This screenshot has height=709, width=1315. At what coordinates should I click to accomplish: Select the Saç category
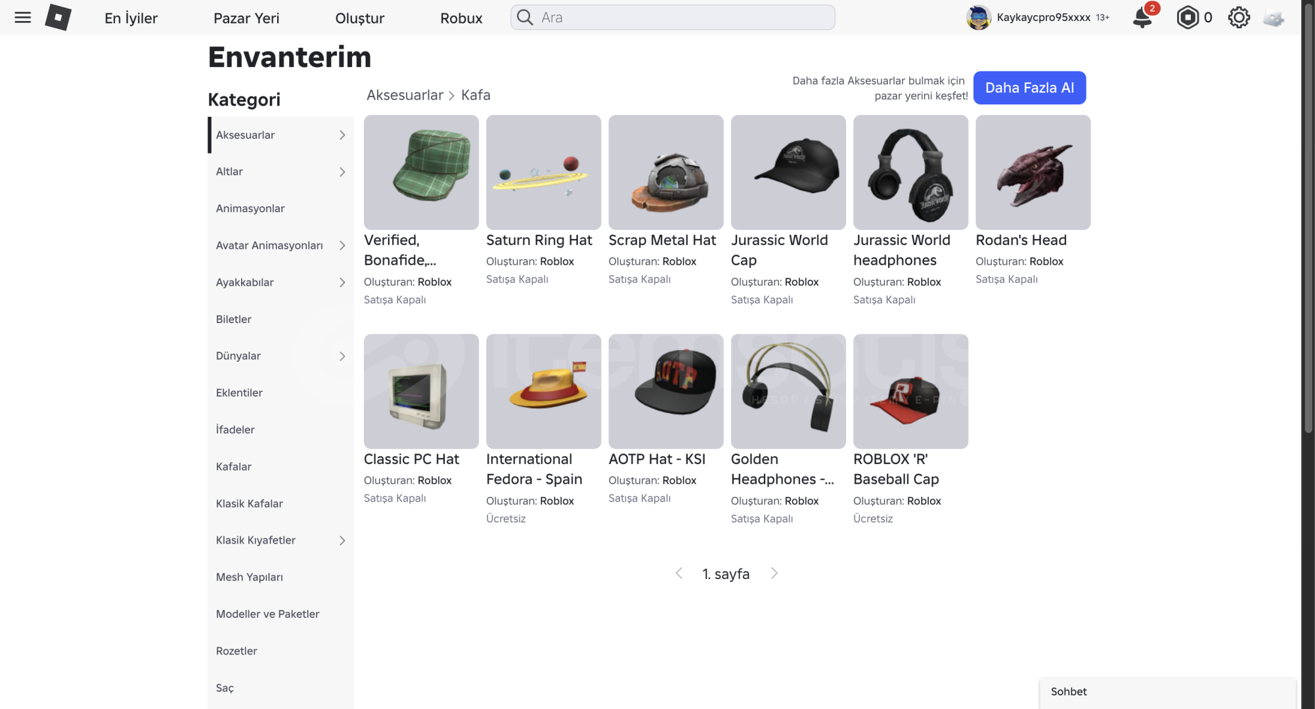(x=280, y=688)
